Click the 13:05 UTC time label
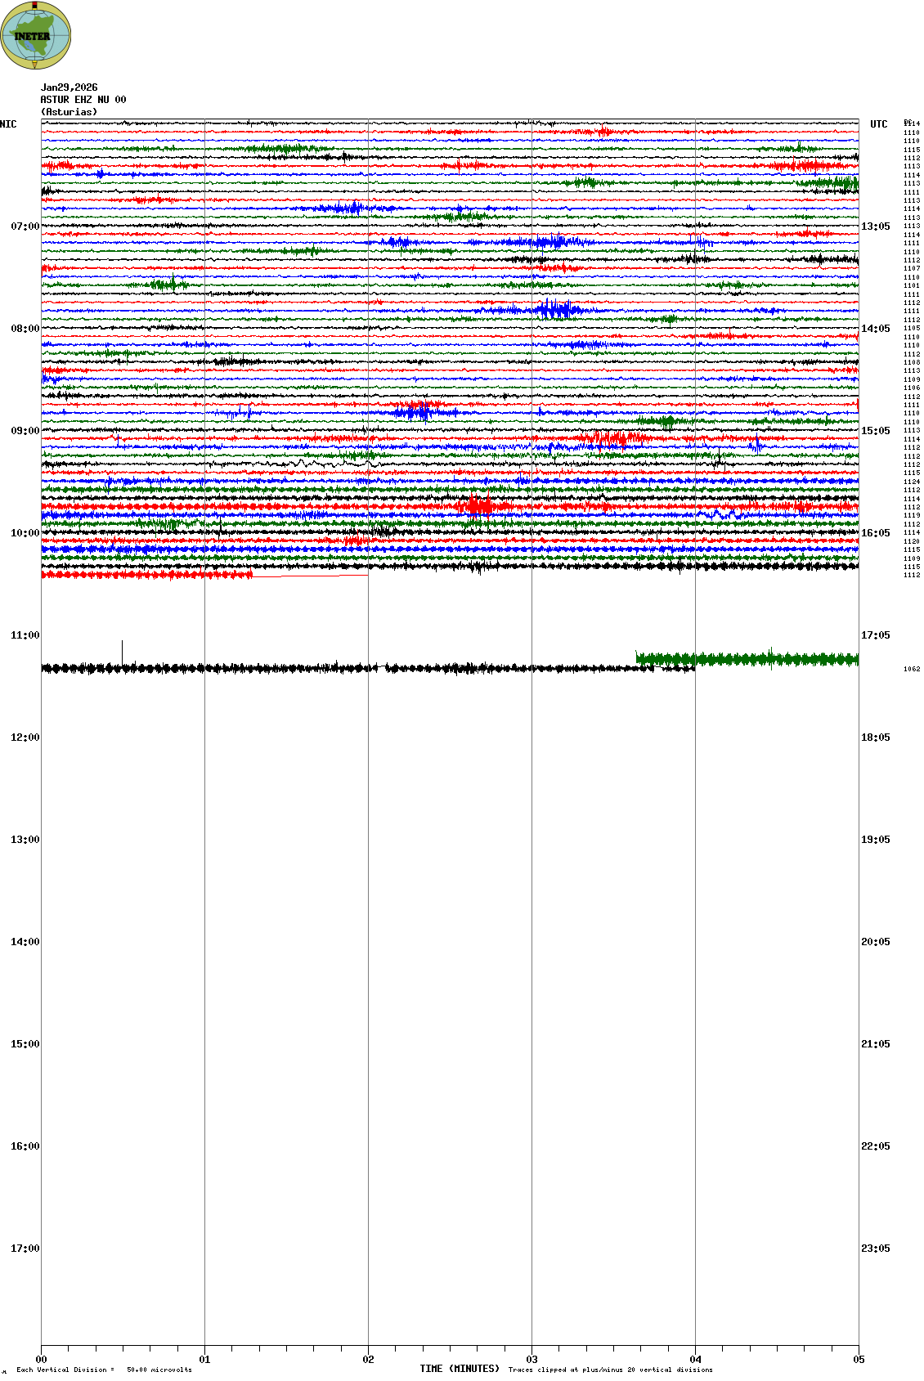The image size is (924, 1381). [x=875, y=226]
